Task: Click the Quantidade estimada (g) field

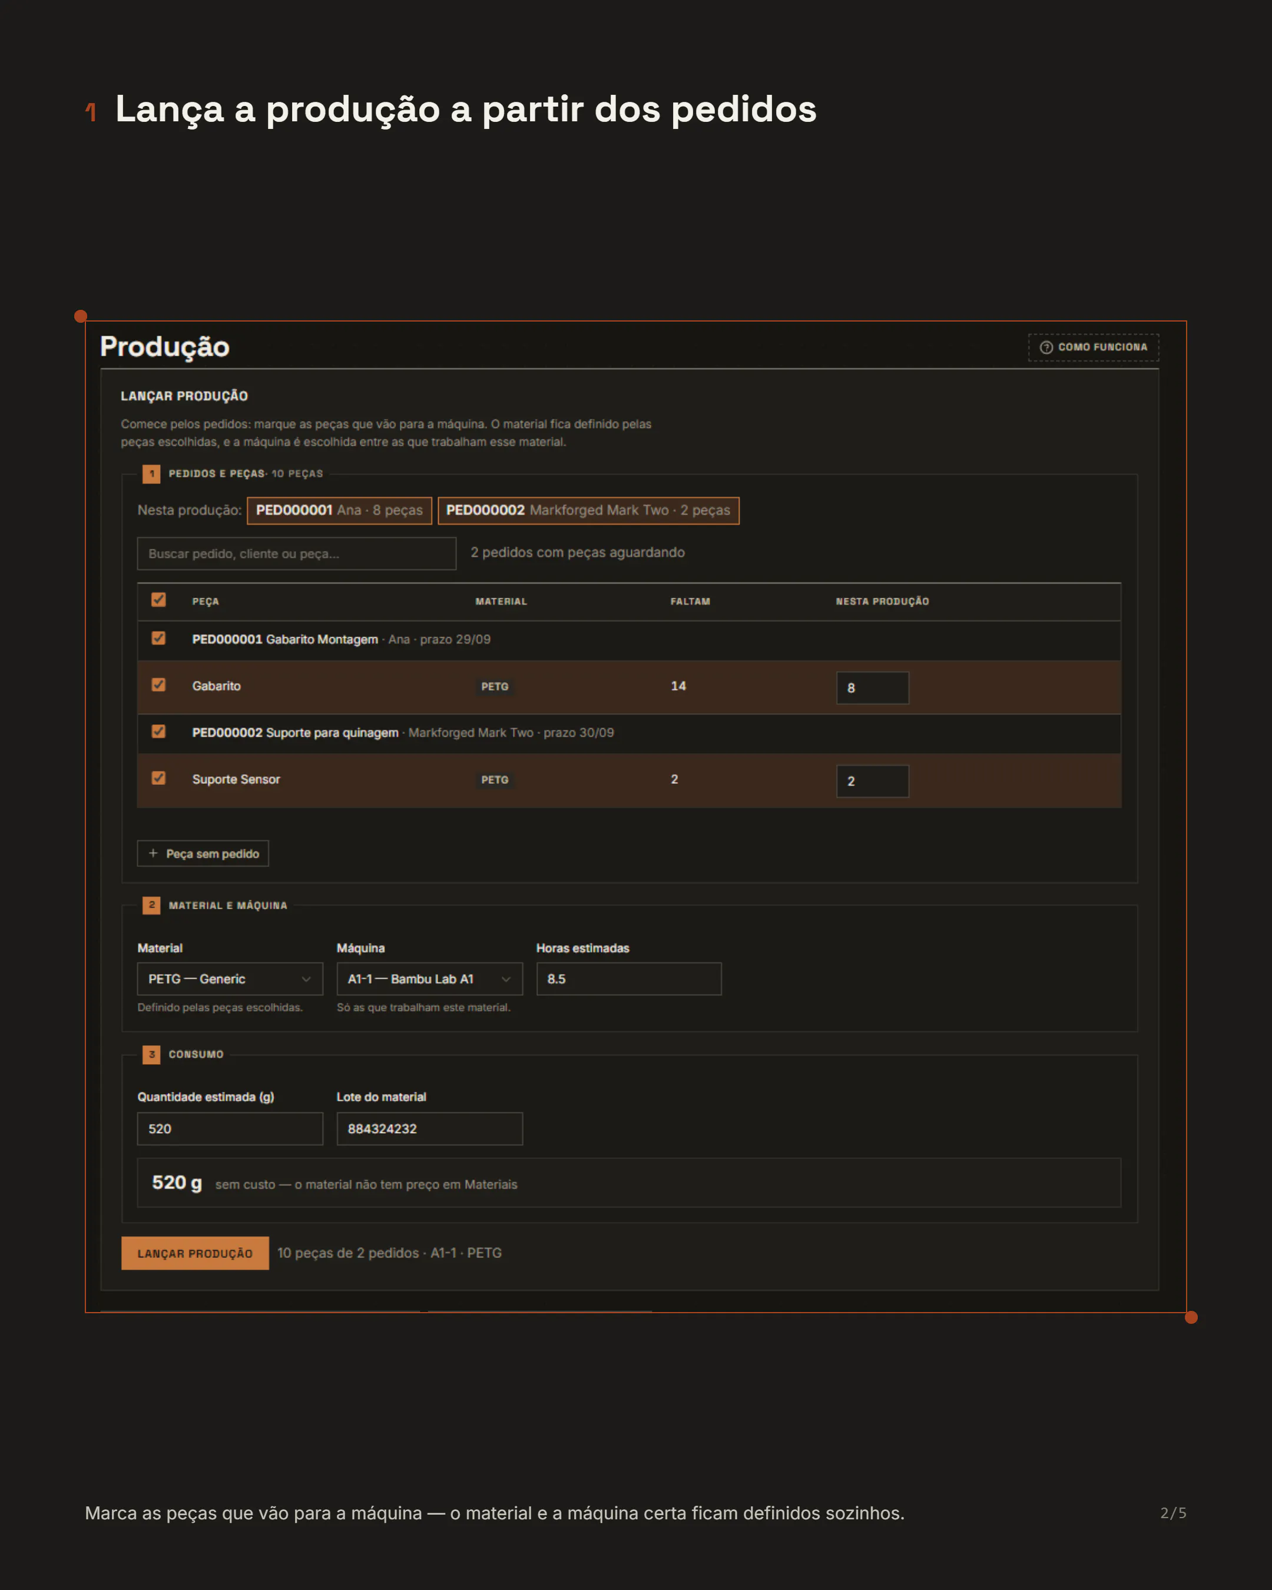Action: [x=230, y=1128]
